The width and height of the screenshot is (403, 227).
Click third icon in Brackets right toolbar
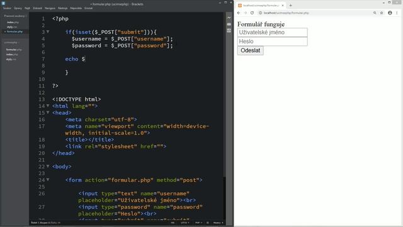click(229, 30)
